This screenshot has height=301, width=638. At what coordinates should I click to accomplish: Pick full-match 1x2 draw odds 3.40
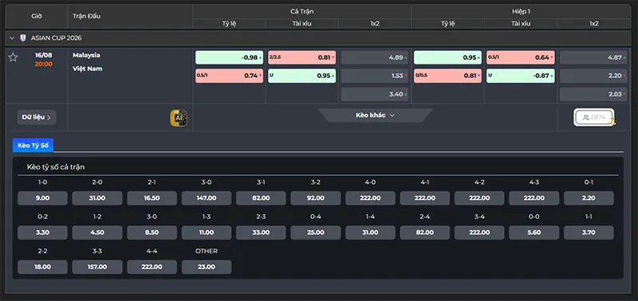(375, 94)
